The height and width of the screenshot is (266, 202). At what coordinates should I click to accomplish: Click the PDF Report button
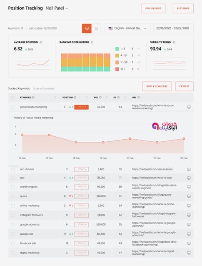click(153, 8)
